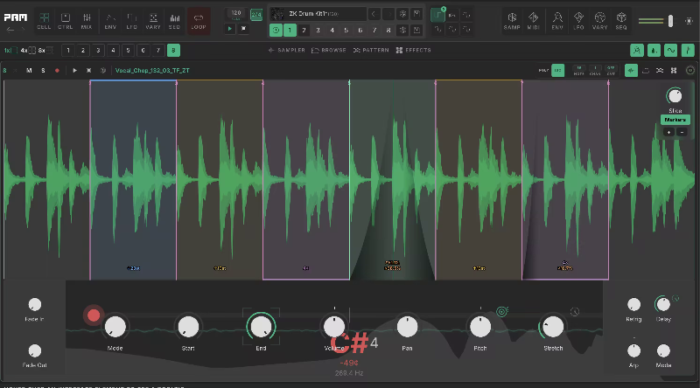Open the CELL view
The width and height of the screenshot is (700, 388).
(x=44, y=20)
